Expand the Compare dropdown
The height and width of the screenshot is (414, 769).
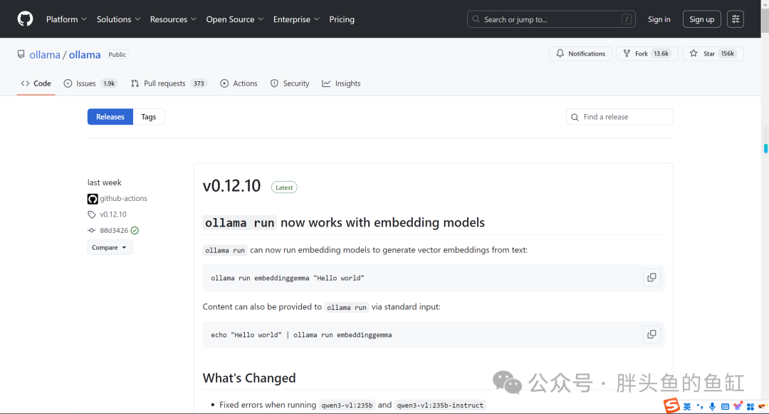click(110, 247)
